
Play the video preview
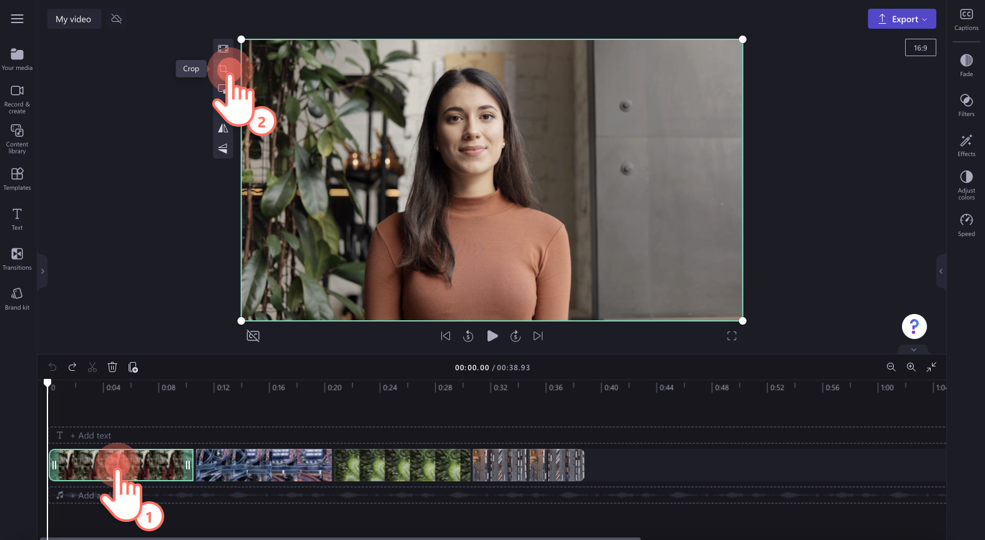[492, 336]
